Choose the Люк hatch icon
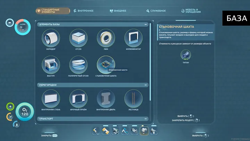250x141 pixels. pyautogui.click(x=106, y=38)
